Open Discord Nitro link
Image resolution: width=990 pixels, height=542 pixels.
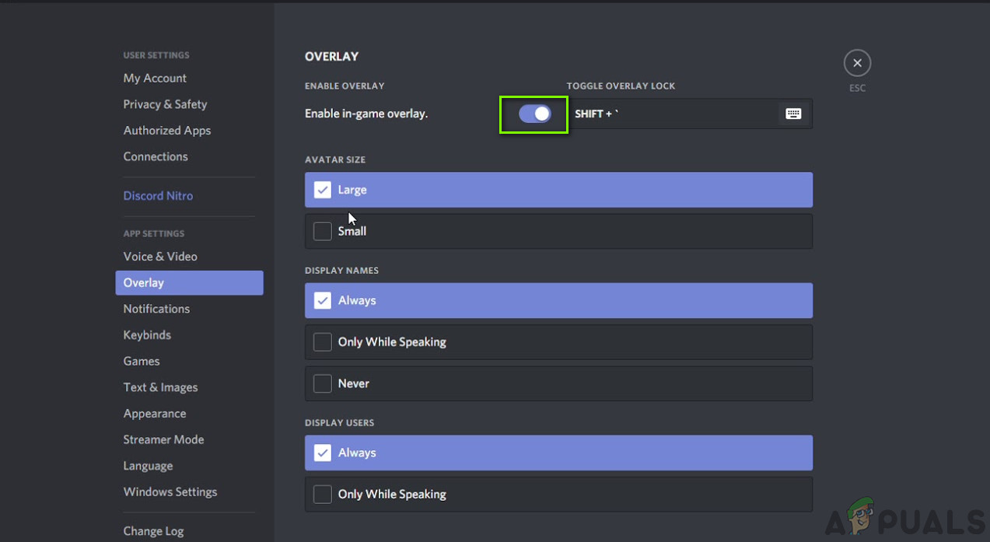[158, 196]
